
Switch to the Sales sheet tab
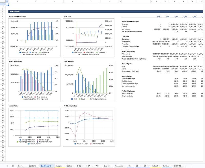pos(69,166)
